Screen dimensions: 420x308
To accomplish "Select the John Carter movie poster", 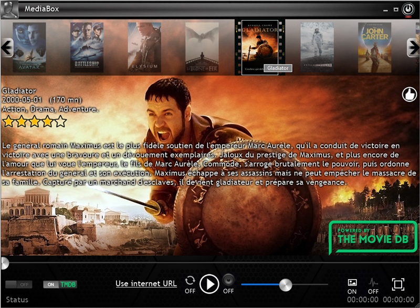I will (375, 47).
